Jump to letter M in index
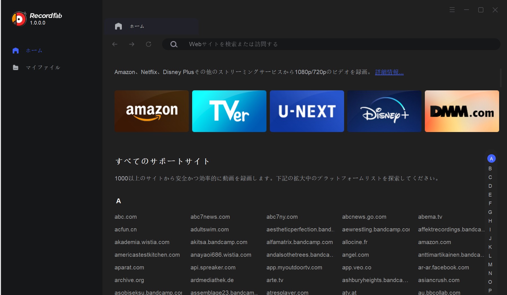This screenshot has width=507, height=295. pyautogui.click(x=490, y=265)
